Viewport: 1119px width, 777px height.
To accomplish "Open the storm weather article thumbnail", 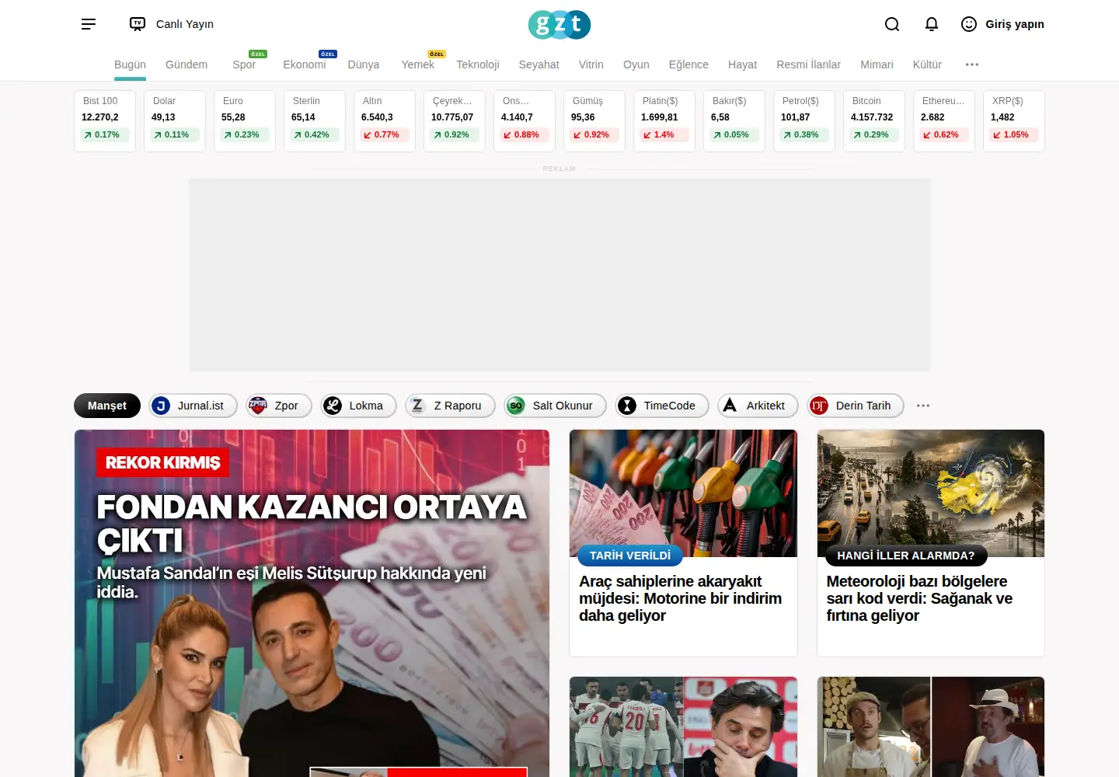I will coord(931,493).
